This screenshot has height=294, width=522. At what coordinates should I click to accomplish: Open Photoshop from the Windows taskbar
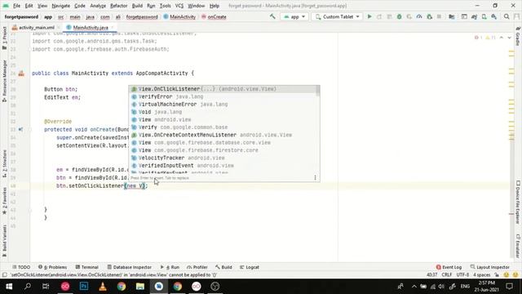pos(84,287)
